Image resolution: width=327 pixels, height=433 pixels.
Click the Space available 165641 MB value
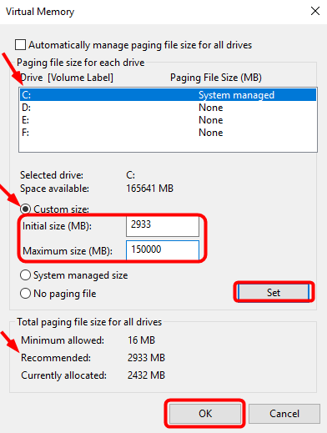pyautogui.click(x=149, y=189)
